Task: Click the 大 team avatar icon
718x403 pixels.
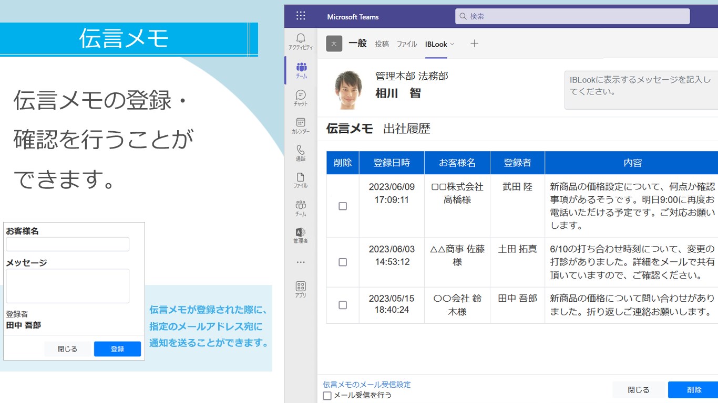Action: click(x=334, y=44)
